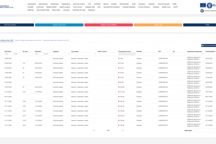This screenshot has height=144, width=216.
Task: Expand the Categorie filter dropdown
Action: click(61, 54)
